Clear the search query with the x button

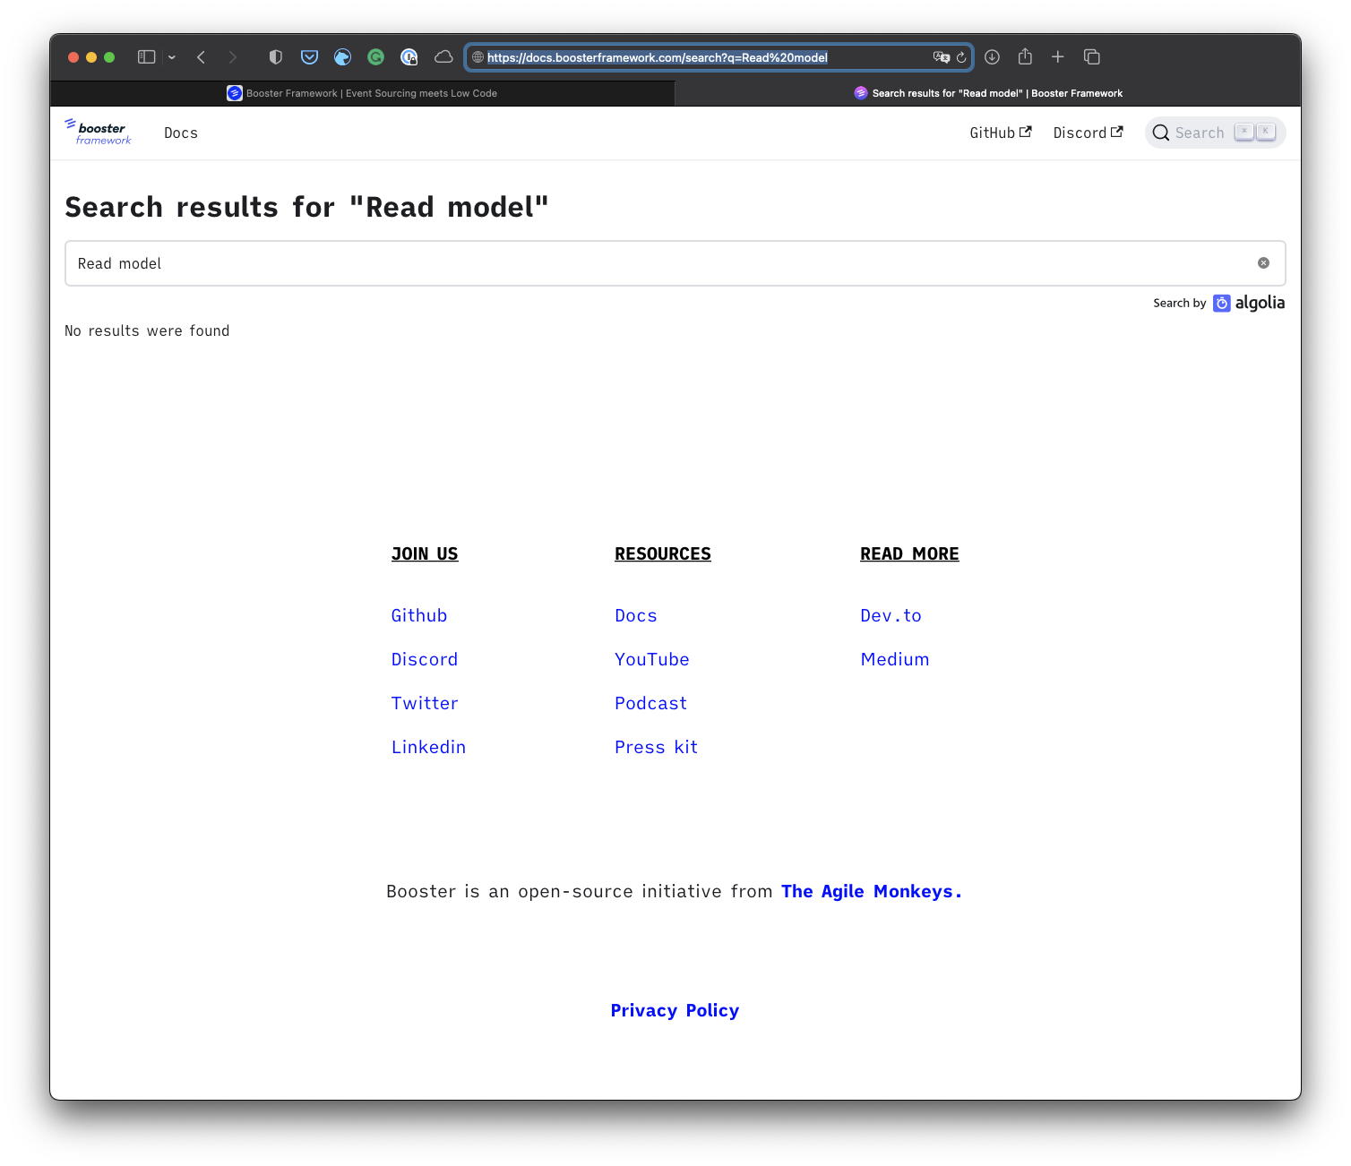pyautogui.click(x=1263, y=262)
